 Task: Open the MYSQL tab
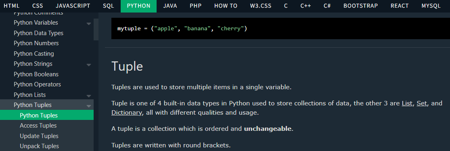[431, 6]
